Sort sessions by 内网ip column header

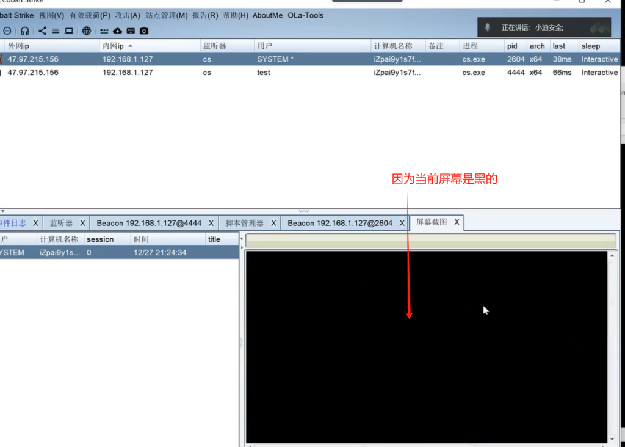point(150,46)
